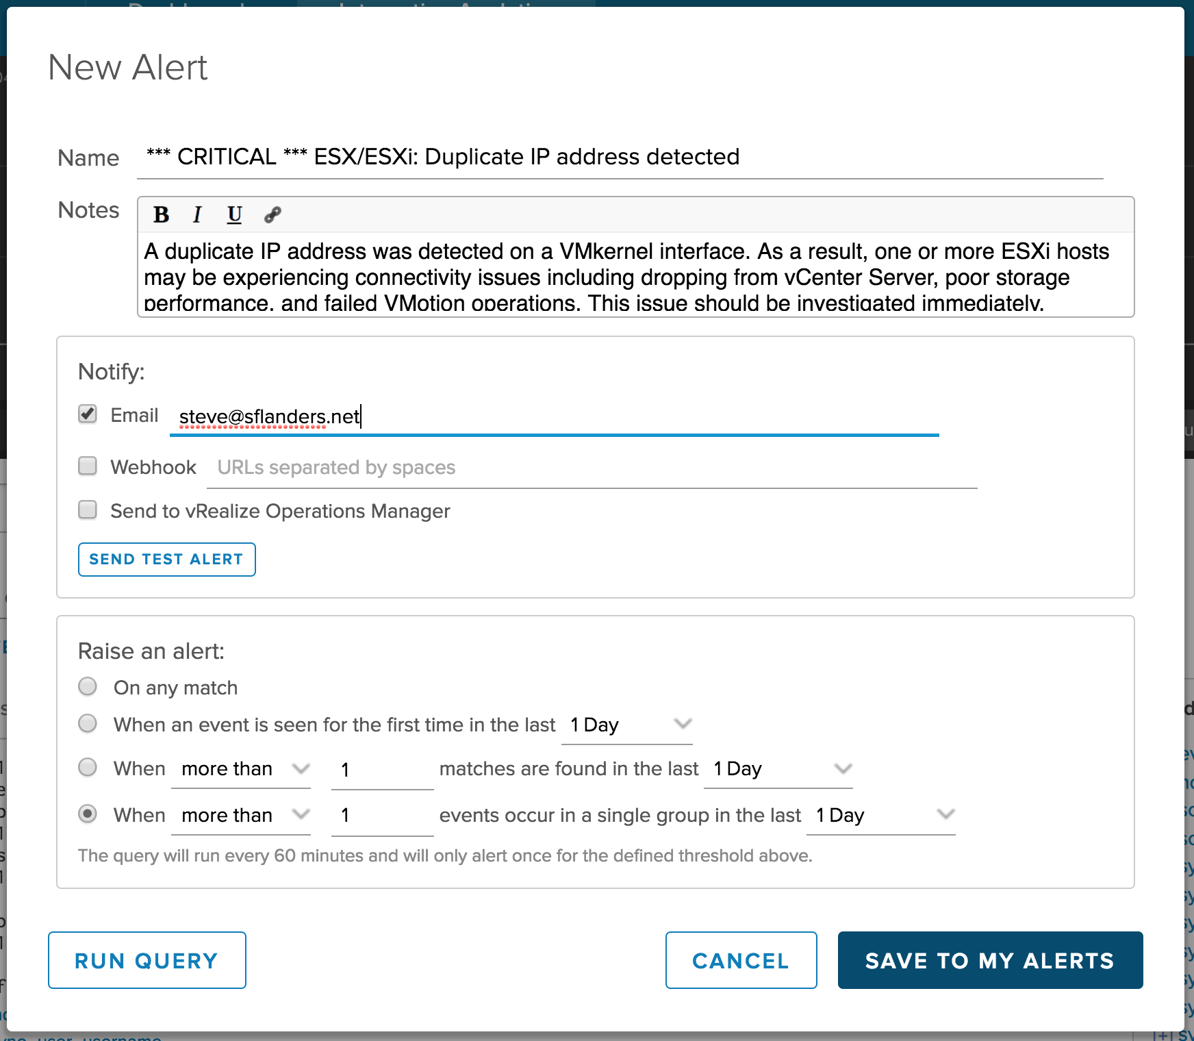Choose 'event is seen for the first time' option
Viewport: 1194px width, 1041px height.
pyautogui.click(x=88, y=724)
